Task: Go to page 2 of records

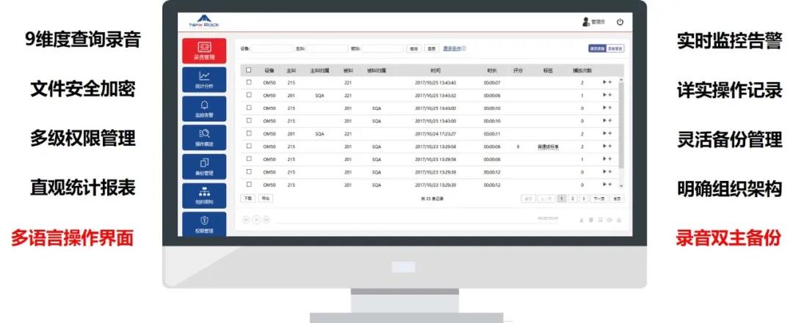Action: tap(573, 198)
